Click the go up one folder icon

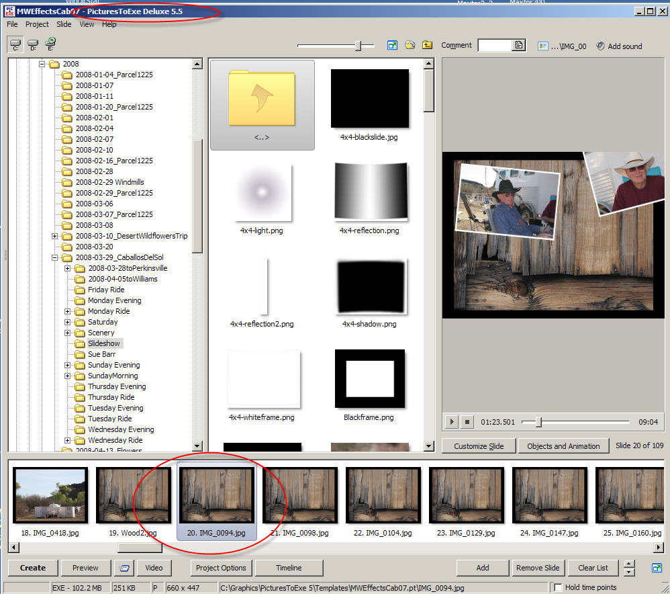[x=427, y=45]
